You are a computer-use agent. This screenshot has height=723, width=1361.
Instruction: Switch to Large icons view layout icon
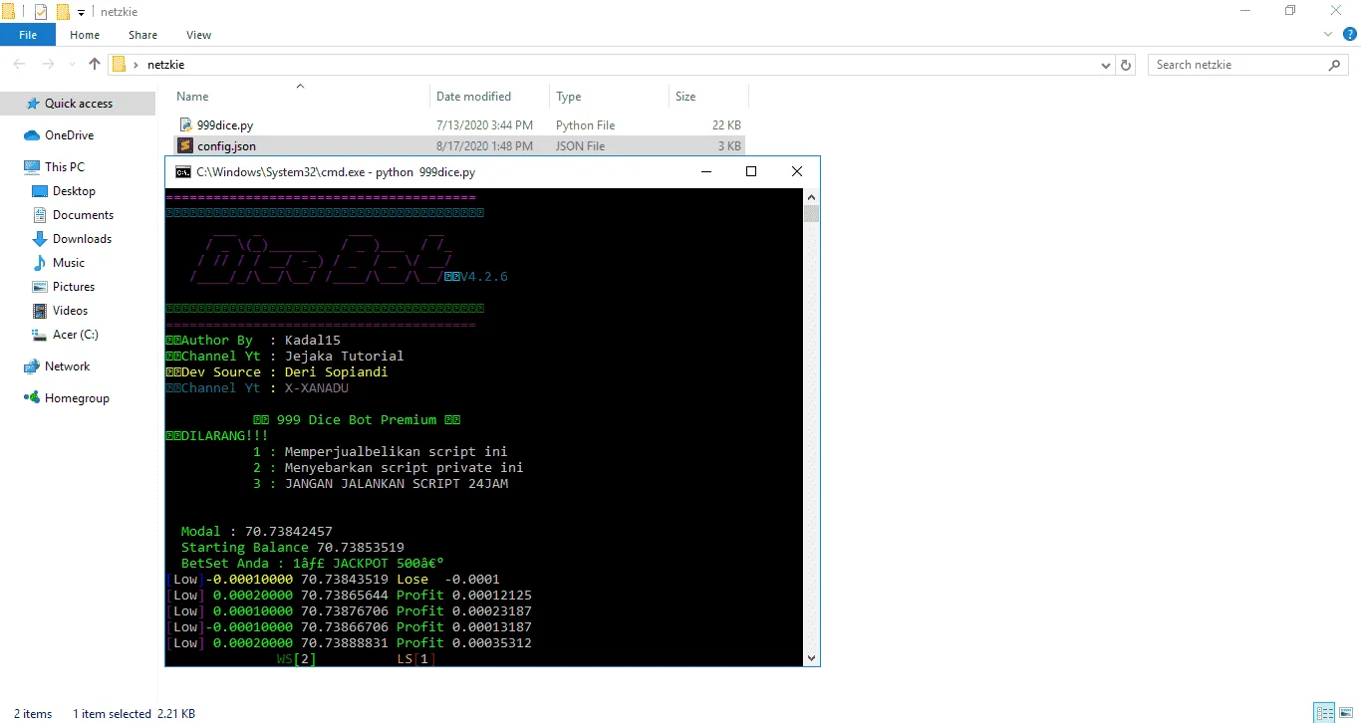point(1345,713)
